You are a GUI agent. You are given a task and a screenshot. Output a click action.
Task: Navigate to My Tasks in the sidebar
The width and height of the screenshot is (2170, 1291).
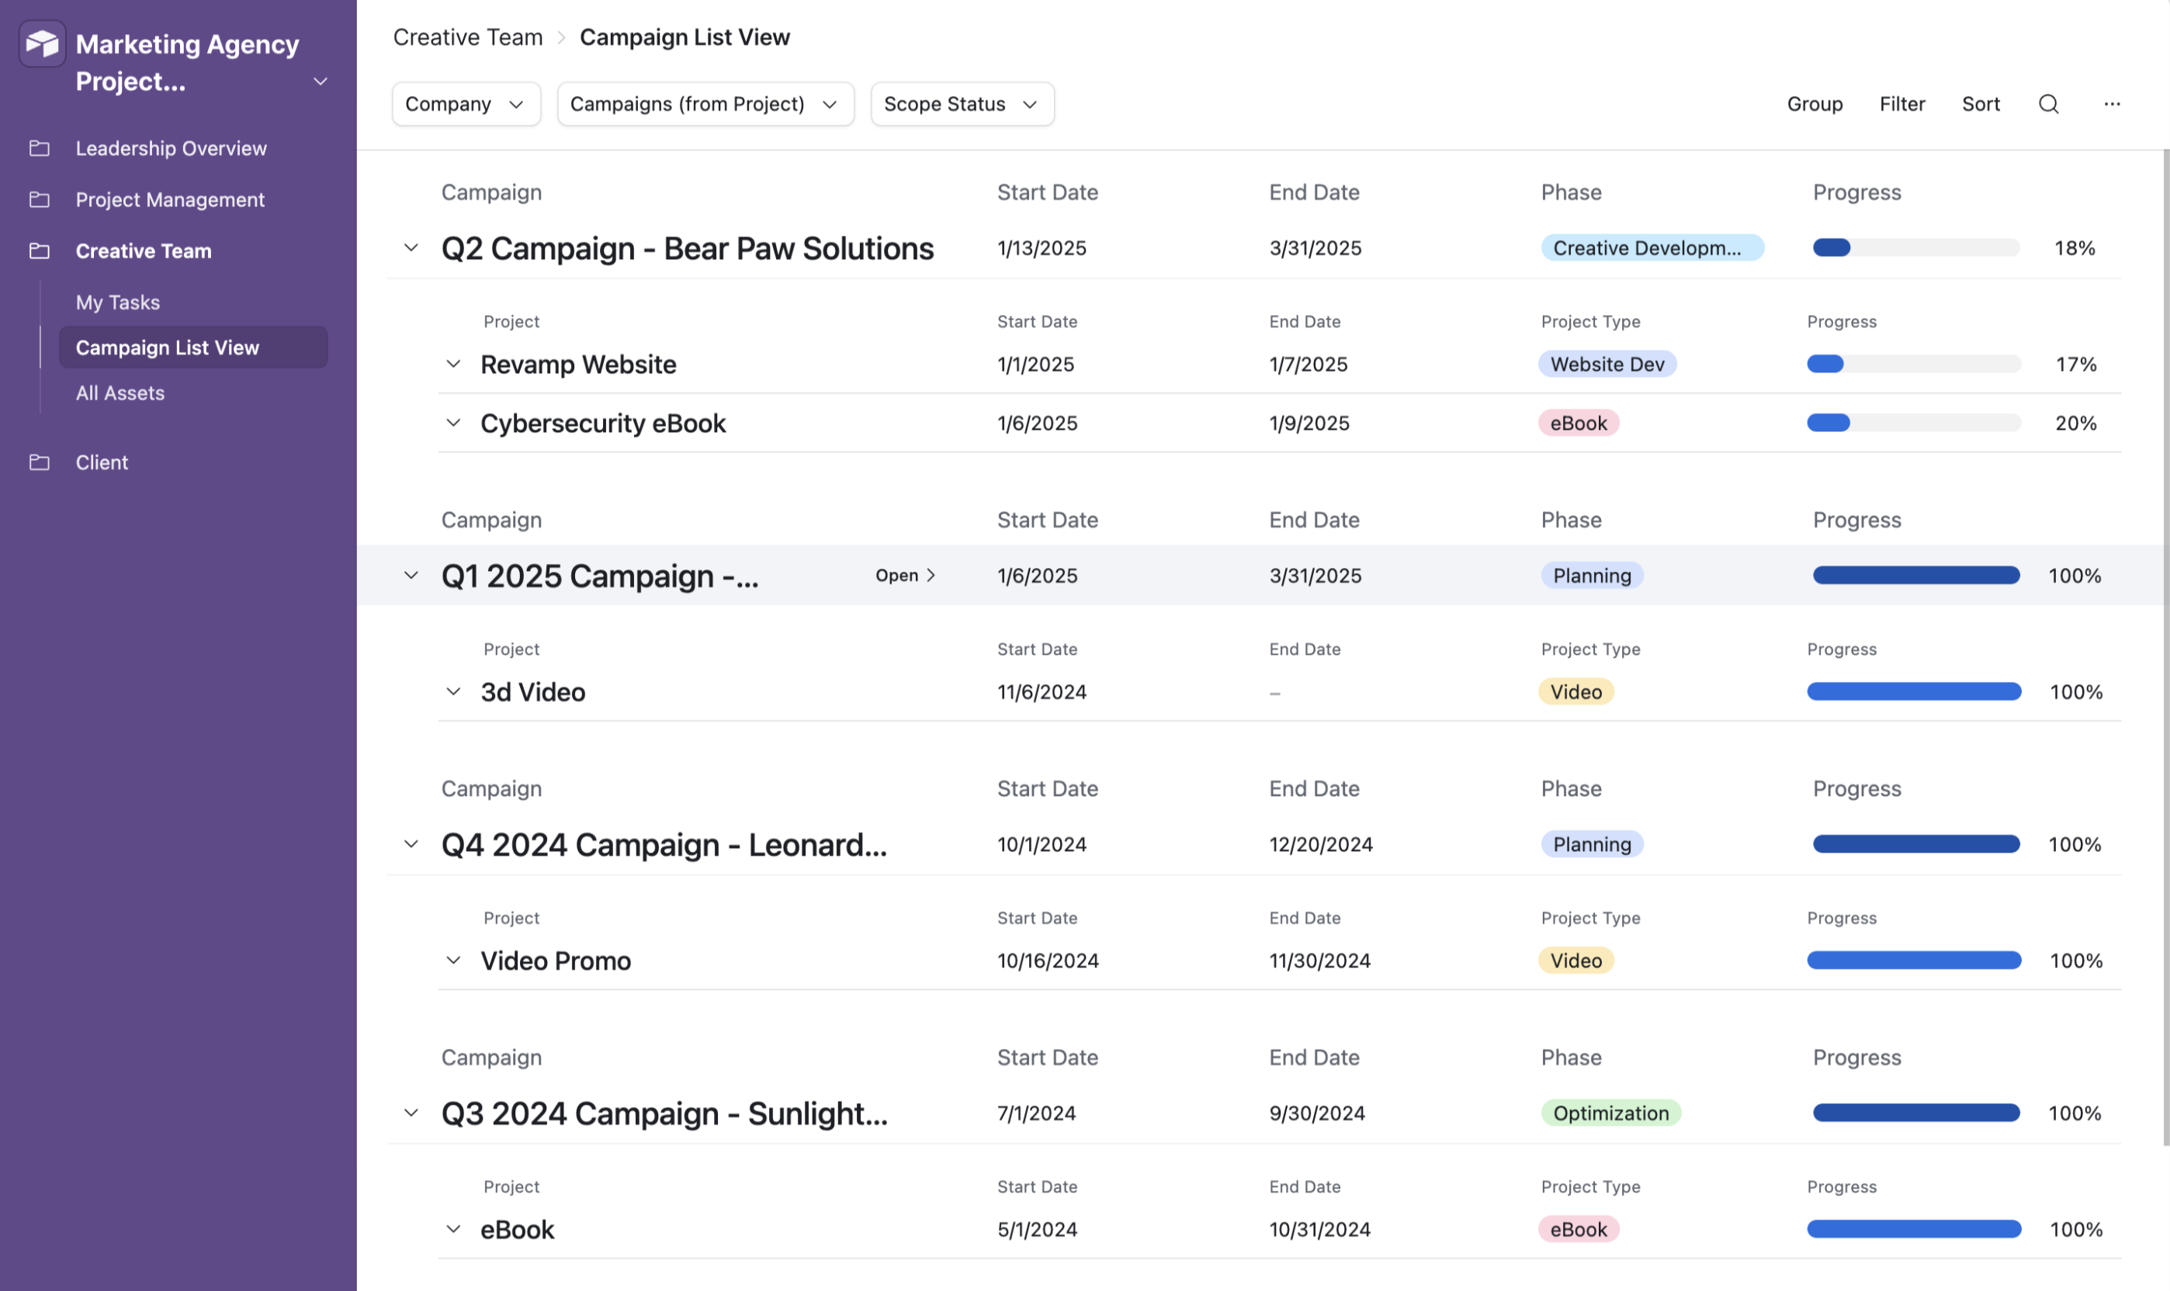pos(117,302)
